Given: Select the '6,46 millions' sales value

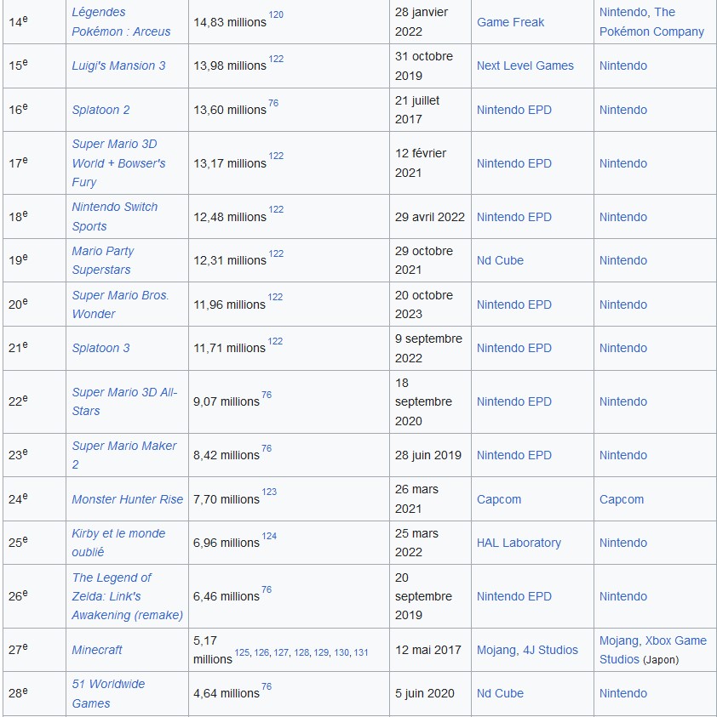Looking at the screenshot, I should pos(227,597).
